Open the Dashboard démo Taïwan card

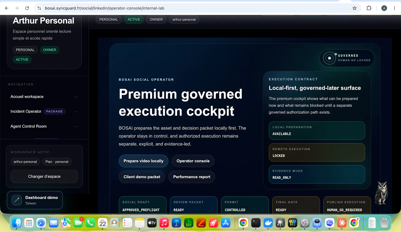35,200
